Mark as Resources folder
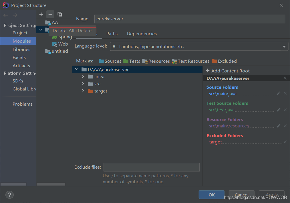290x203 pixels. (156, 61)
